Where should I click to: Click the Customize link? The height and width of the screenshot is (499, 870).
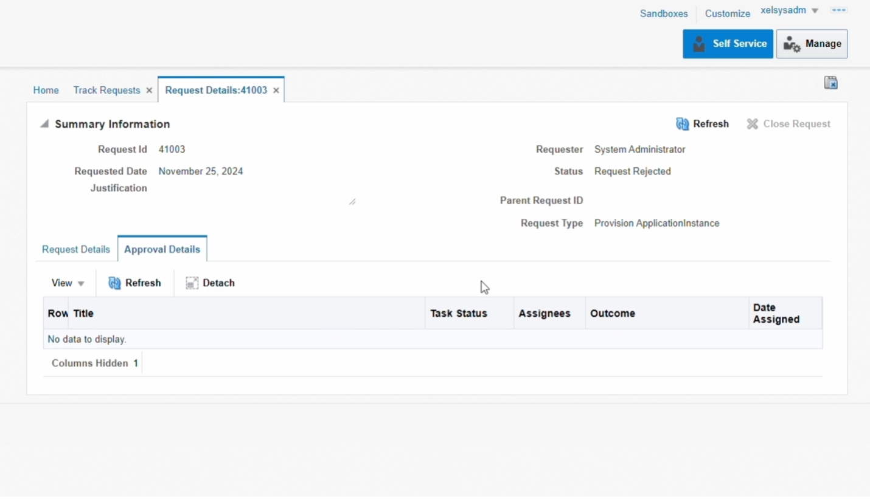(727, 13)
